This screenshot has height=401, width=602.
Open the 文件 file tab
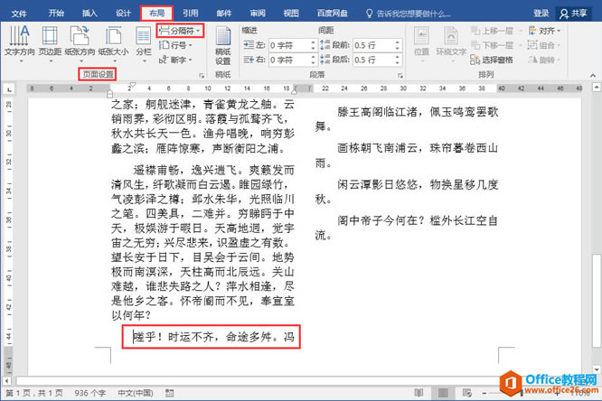click(19, 14)
